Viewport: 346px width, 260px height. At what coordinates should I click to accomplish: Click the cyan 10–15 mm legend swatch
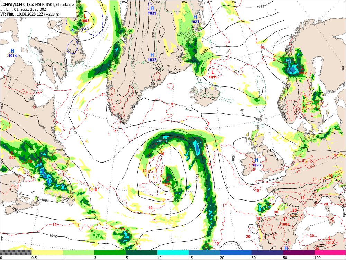(x=173, y=252)
